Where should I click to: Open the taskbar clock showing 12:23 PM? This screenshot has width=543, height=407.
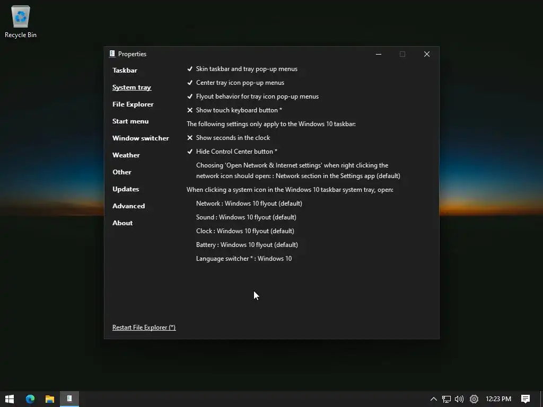point(498,399)
